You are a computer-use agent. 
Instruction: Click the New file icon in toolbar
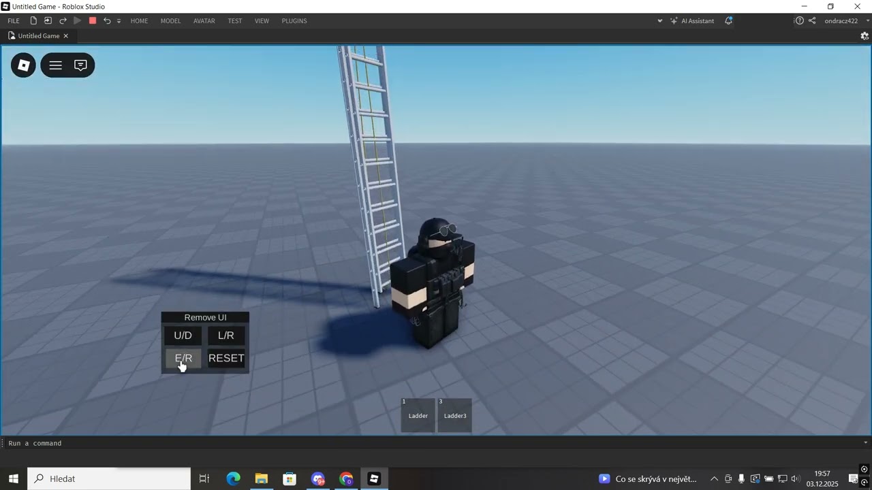[33, 21]
